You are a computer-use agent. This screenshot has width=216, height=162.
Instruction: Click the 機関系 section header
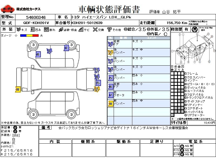[88, 141]
